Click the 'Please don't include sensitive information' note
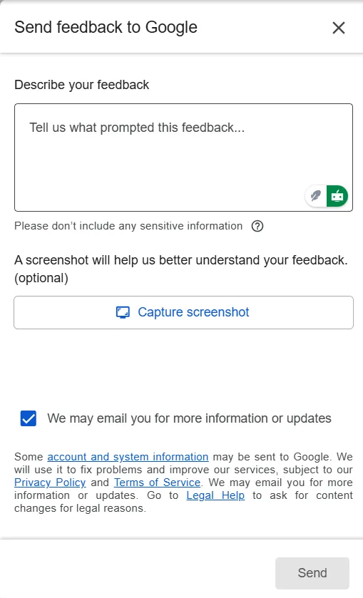Viewport: 363px width, 598px height. coord(128,226)
